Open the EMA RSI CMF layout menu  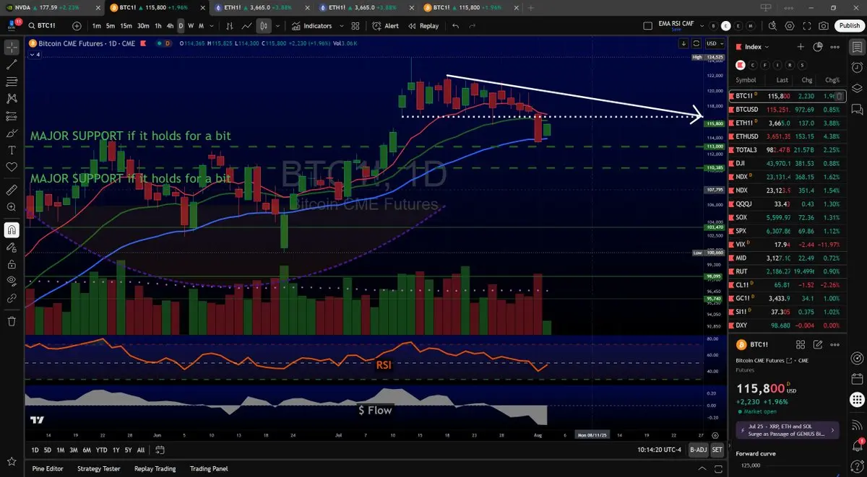[x=676, y=26]
